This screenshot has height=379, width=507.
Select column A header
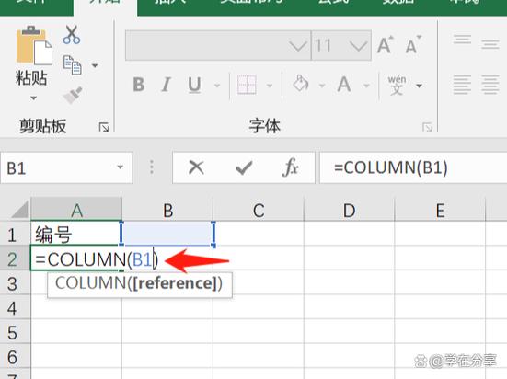pos(76,210)
